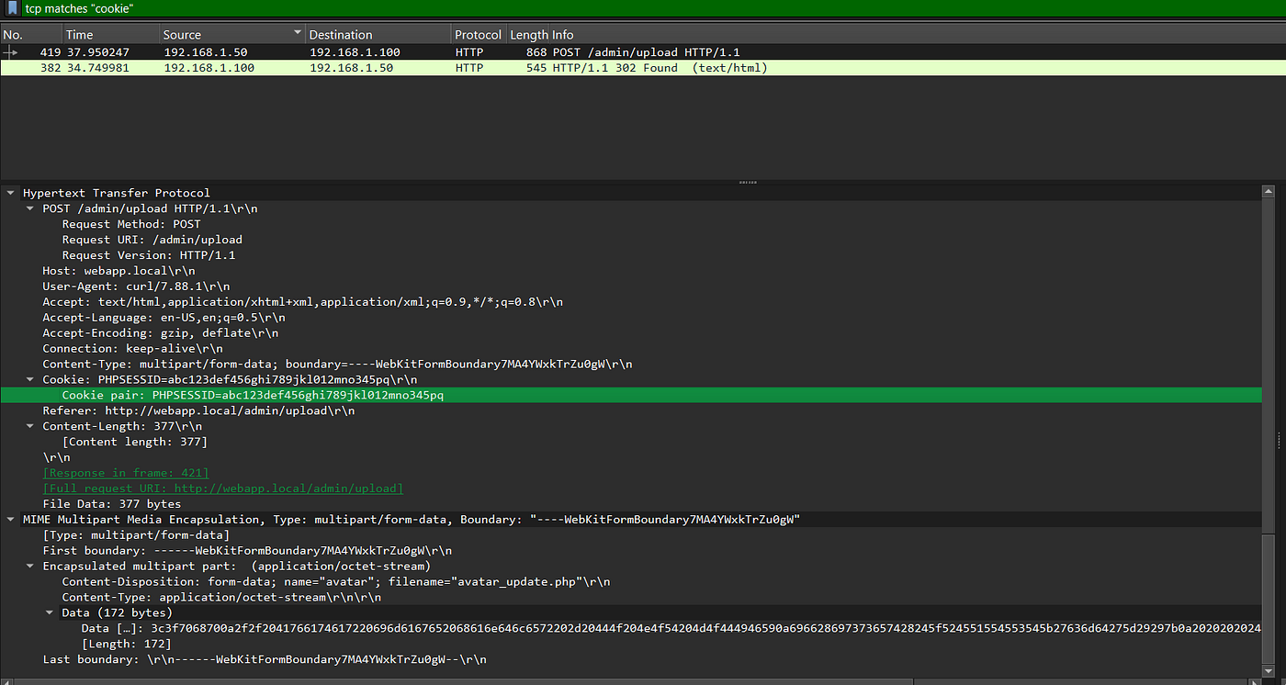Click the sort arrow in the Source column header
The height and width of the screenshot is (685, 1286).
point(297,33)
